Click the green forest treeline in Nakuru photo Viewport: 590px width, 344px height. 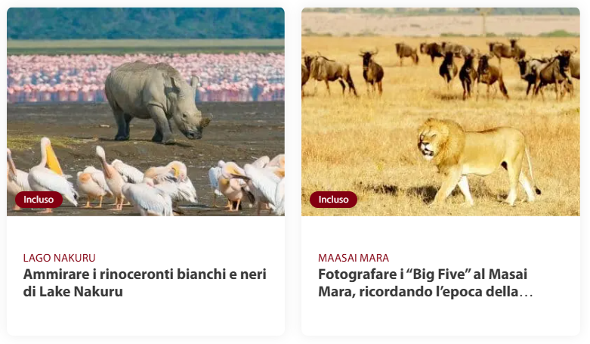pos(146,23)
